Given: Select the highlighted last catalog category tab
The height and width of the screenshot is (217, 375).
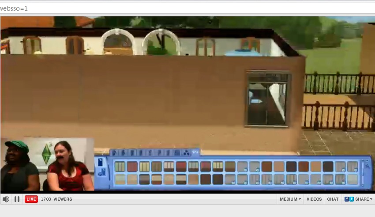Looking at the screenshot, I should tap(195, 152).
